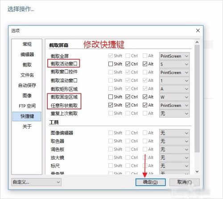
Task: Open key dropdown for 任意形状截取
Action: (x=174, y=106)
